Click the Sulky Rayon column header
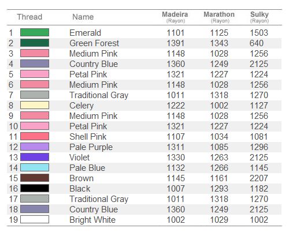This screenshot has width=289, height=232. point(260,17)
